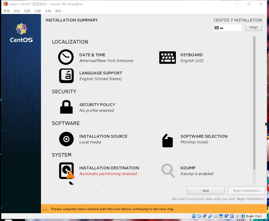Open SOFTWARE SELECTION via the package icon
Screen dimensions: 269x221
(167, 140)
